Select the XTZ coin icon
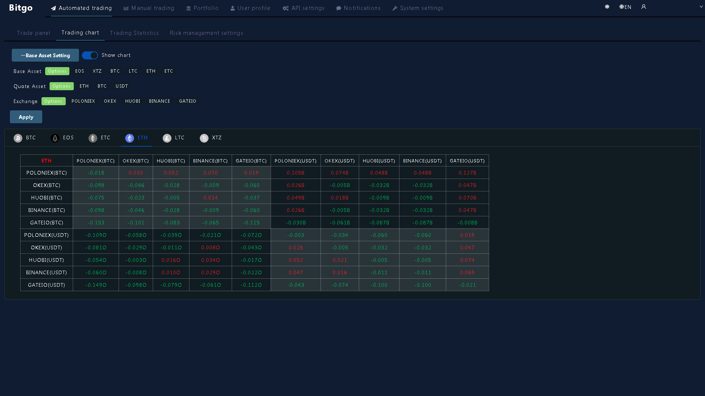 [x=204, y=138]
